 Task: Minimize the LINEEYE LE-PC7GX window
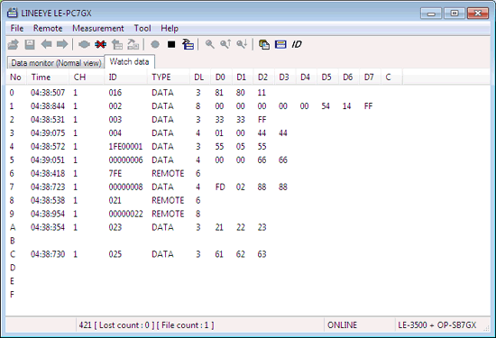point(431,14)
